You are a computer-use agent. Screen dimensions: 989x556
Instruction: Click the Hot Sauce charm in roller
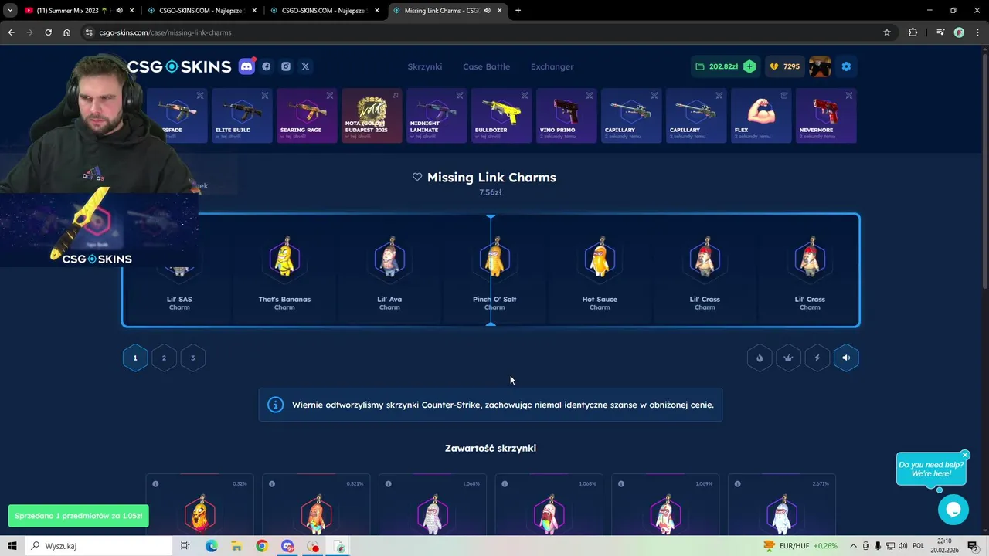coord(600,270)
